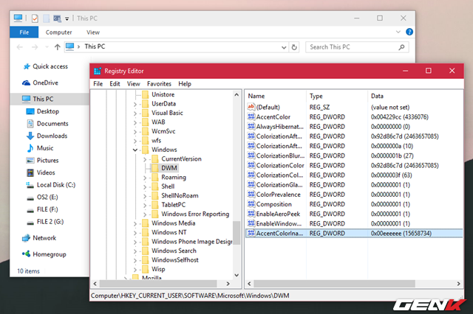
Task: Click the OneDrive cloud icon
Action: [27, 83]
